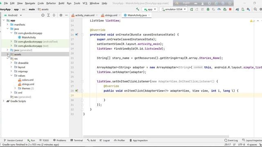Collapse the java folder

coord(7,29)
